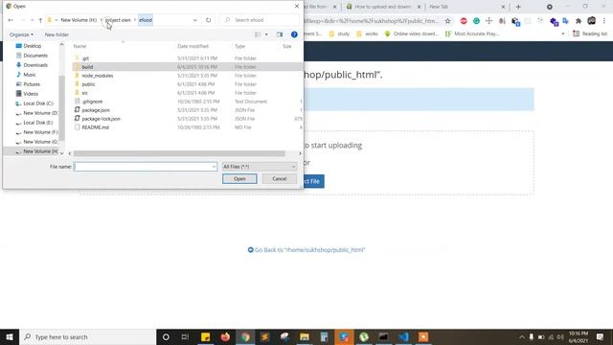Click the horizontal scrollbar in file list
Screen dimensions: 613x345
click(x=179, y=153)
